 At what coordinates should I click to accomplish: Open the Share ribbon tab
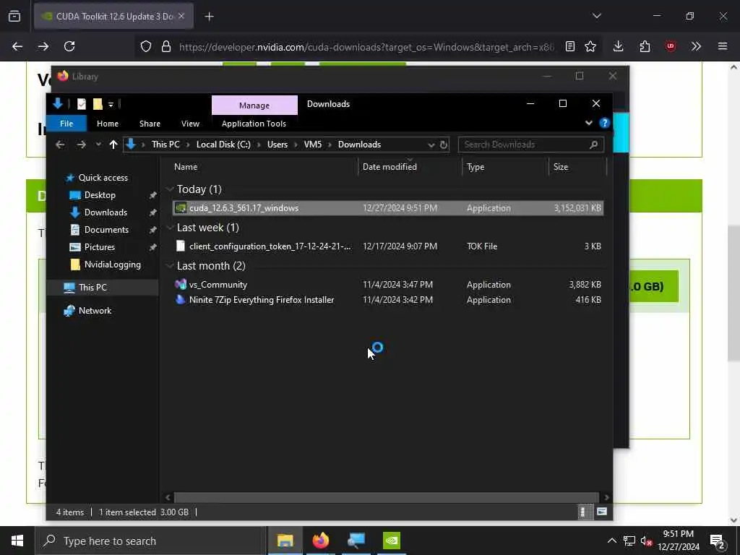150,123
